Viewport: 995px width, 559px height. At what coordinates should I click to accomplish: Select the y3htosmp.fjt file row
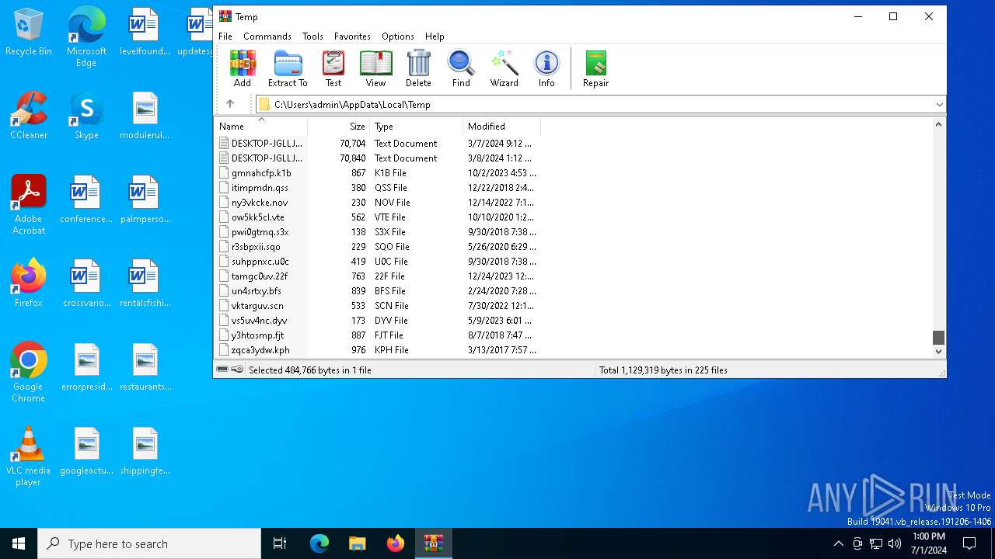pos(377,335)
